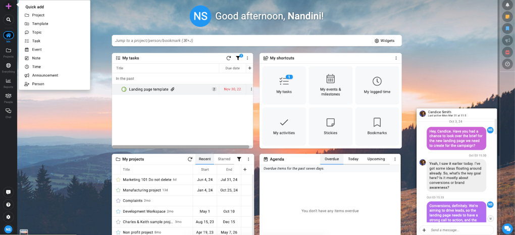The width and height of the screenshot is (515, 235).
Task: Open the Bookmarks shortcut tile
Action: (x=377, y=126)
